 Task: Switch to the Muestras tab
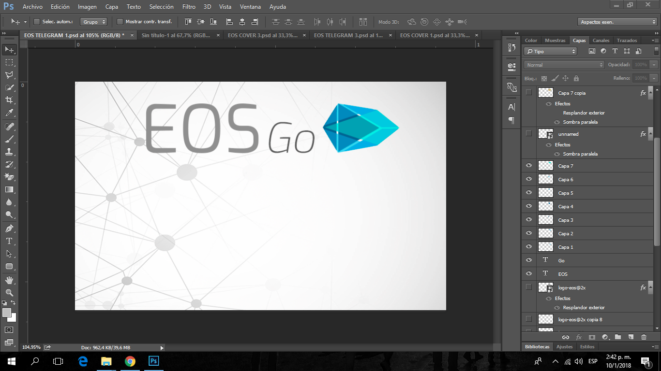[555, 41]
